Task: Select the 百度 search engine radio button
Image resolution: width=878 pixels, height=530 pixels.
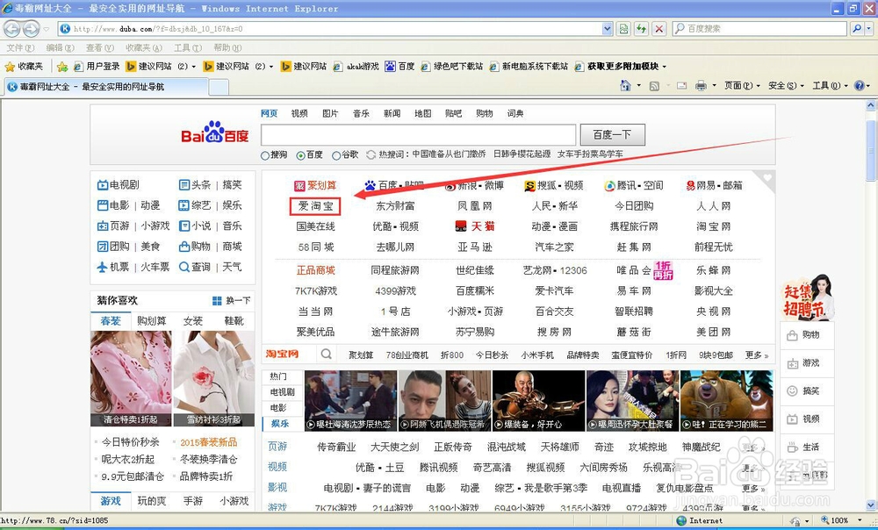Action: click(300, 155)
